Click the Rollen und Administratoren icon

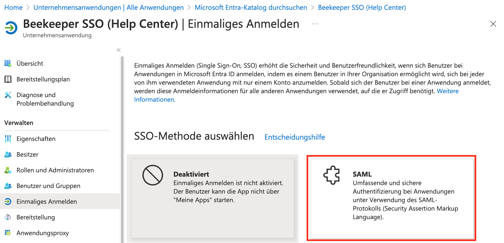pyautogui.click(x=8, y=170)
